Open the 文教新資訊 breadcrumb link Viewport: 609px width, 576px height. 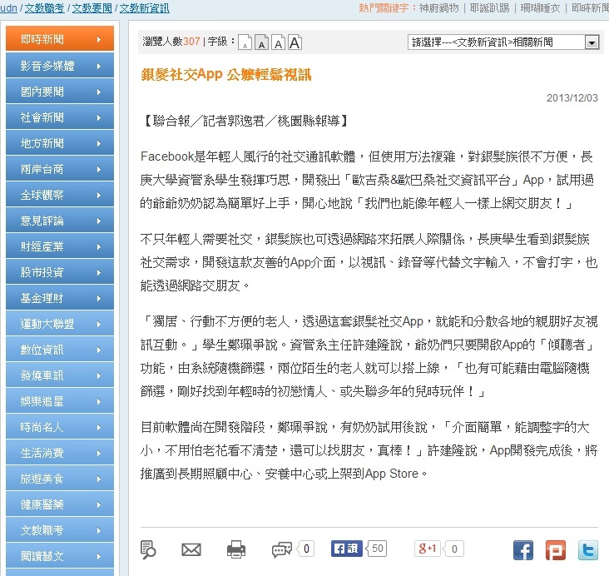[x=144, y=7]
